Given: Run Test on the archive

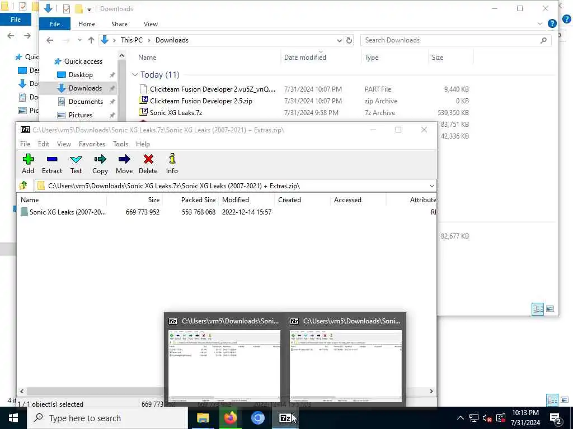Looking at the screenshot, I should pyautogui.click(x=76, y=164).
